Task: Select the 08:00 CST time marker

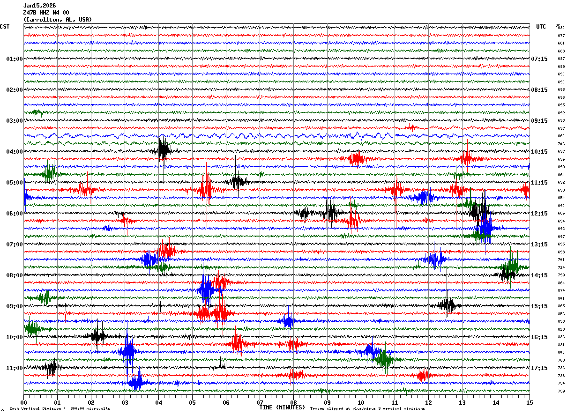Action: click(14, 275)
